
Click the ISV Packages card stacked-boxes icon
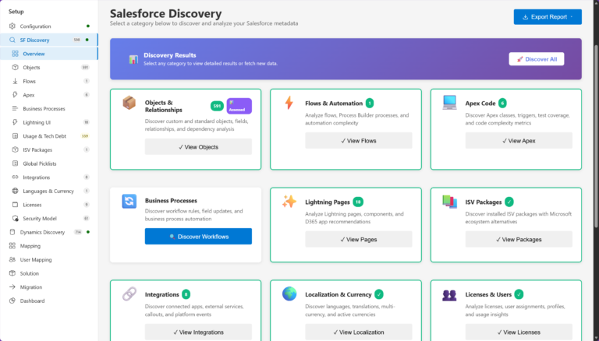[449, 202]
